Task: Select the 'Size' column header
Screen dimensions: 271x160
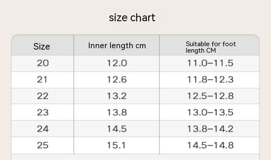Action: pyautogui.click(x=42, y=46)
